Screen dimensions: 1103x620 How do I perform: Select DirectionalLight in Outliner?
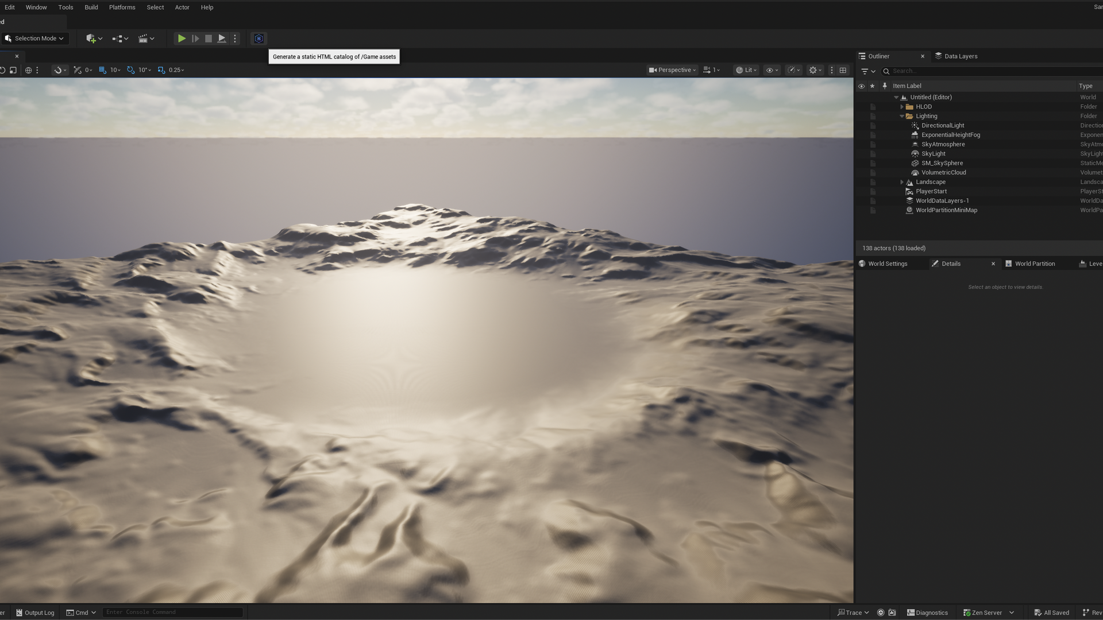pos(943,126)
